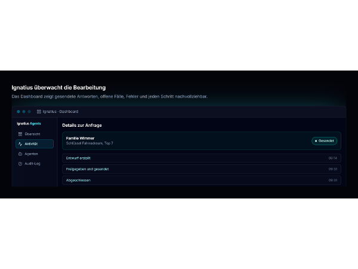Click the 09:14 timestamp
The image size is (358, 269).
point(333,158)
